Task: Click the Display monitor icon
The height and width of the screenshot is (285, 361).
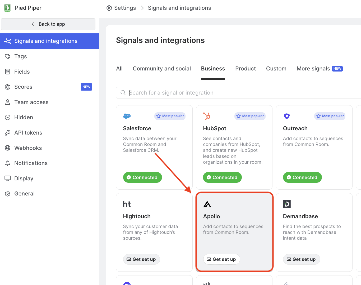Action: (8, 179)
